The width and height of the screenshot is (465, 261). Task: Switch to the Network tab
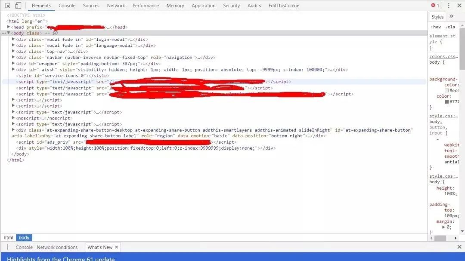[x=116, y=6]
